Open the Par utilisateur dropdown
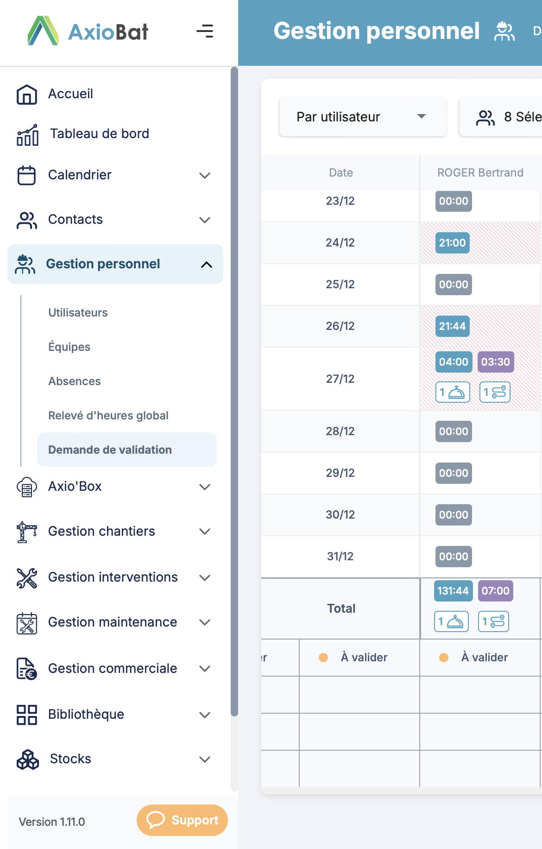This screenshot has width=542, height=849. 363,117
